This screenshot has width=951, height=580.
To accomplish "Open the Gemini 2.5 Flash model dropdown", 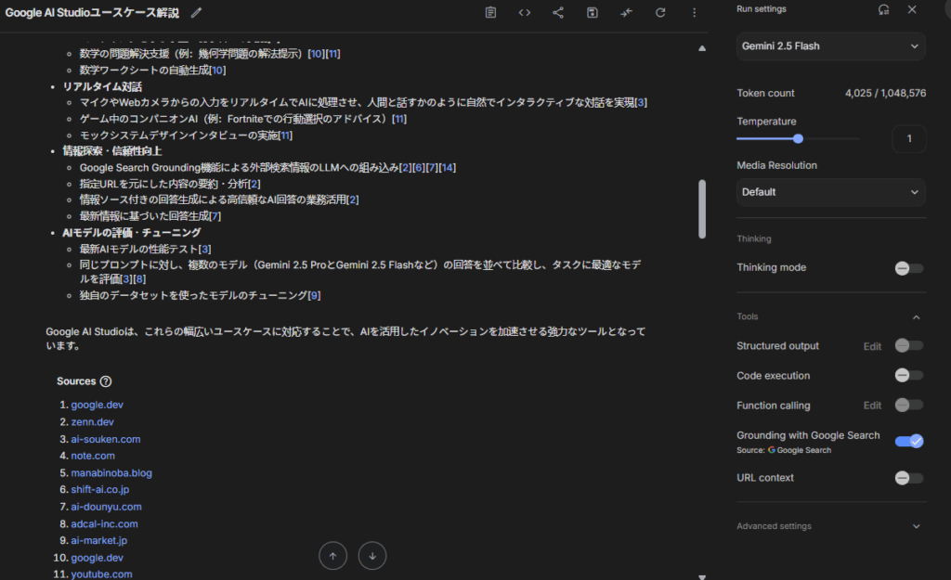I will coord(831,46).
